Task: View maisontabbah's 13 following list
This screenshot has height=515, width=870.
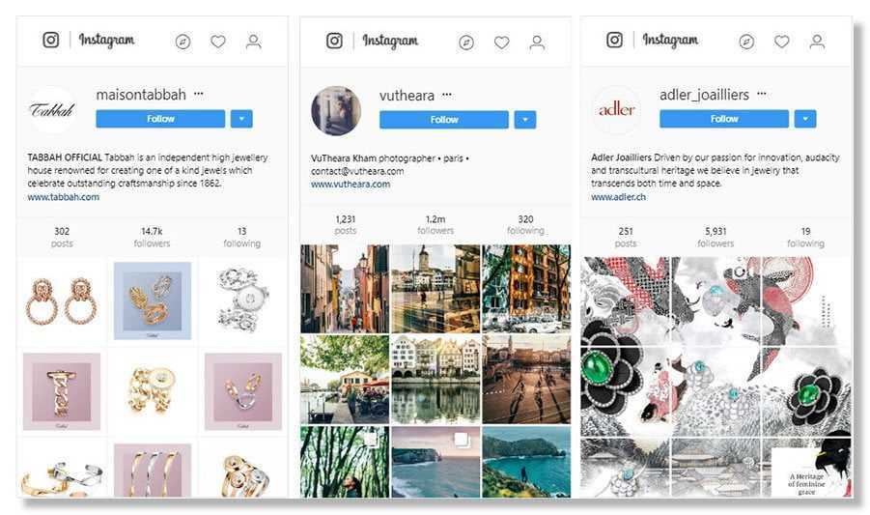Action: pos(242,238)
